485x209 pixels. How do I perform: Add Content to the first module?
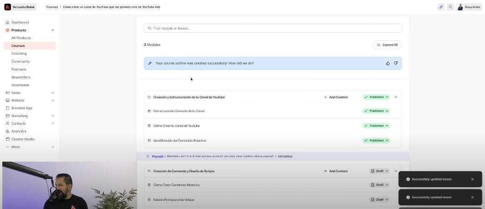(x=336, y=97)
